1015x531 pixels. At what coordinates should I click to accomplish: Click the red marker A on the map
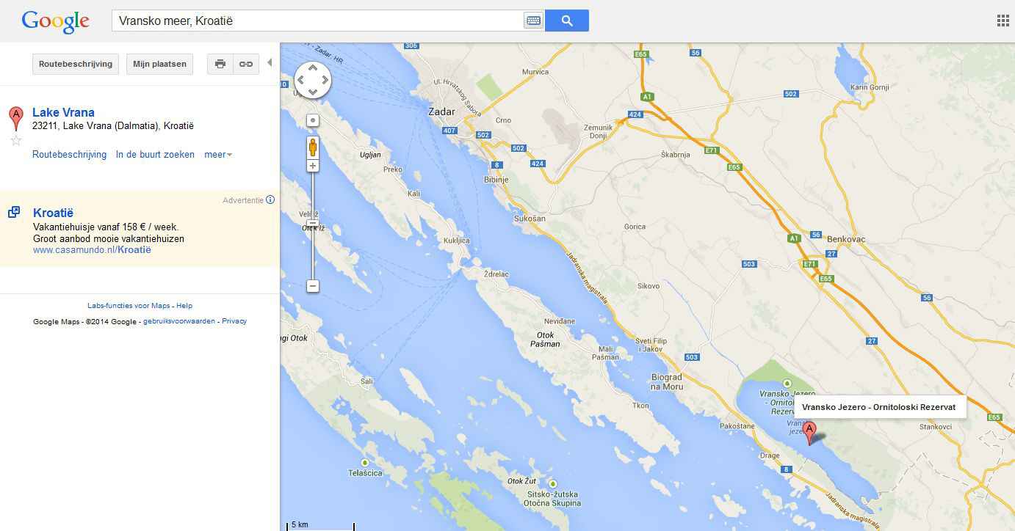tap(809, 432)
